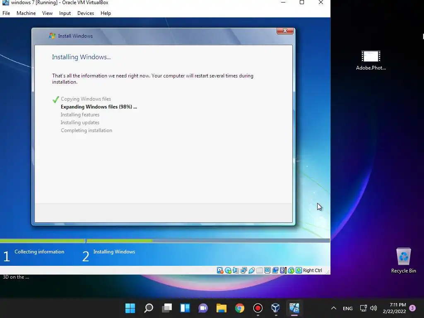Viewport: 424px width, 318px height.
Task: Click the red screen recorder taskbar icon
Action: coord(258,308)
